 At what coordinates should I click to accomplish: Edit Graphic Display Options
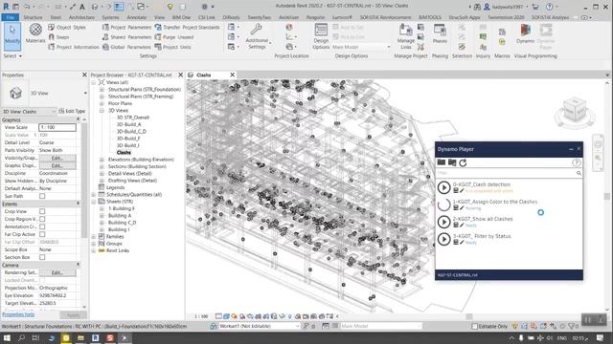(x=57, y=165)
